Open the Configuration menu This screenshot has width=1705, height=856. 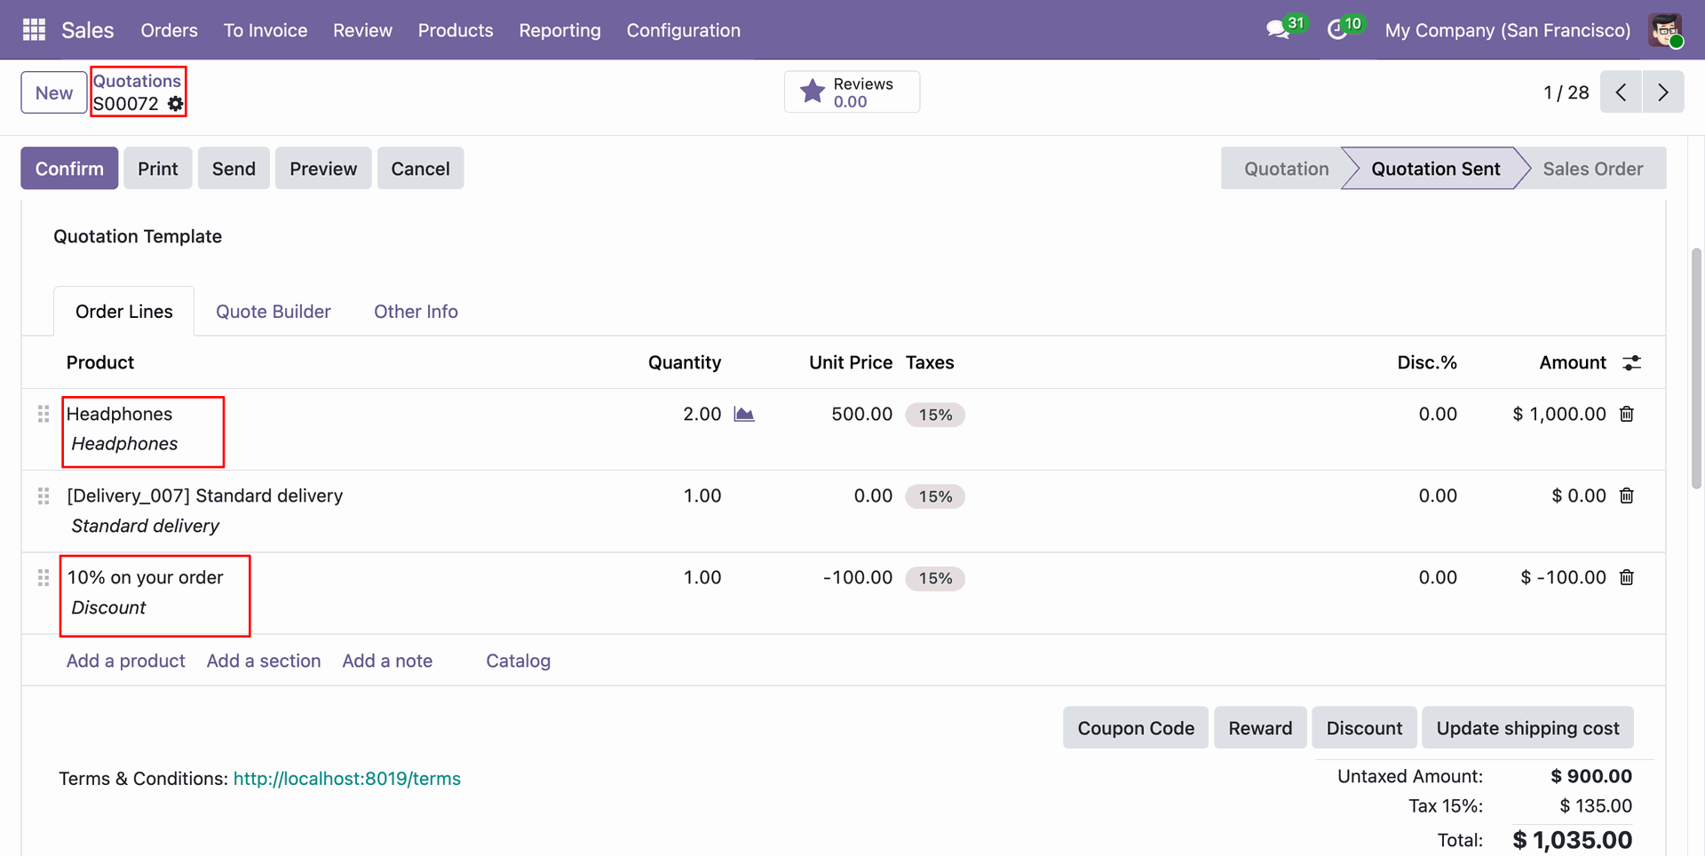(x=684, y=30)
